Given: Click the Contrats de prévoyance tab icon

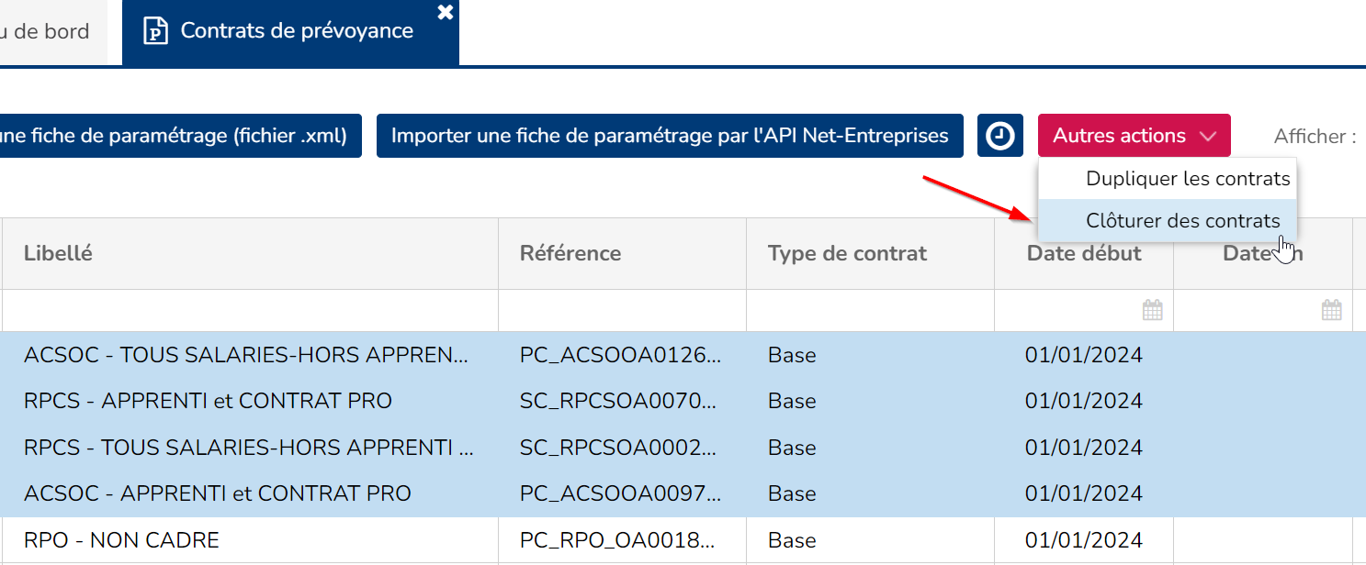Looking at the screenshot, I should [156, 31].
